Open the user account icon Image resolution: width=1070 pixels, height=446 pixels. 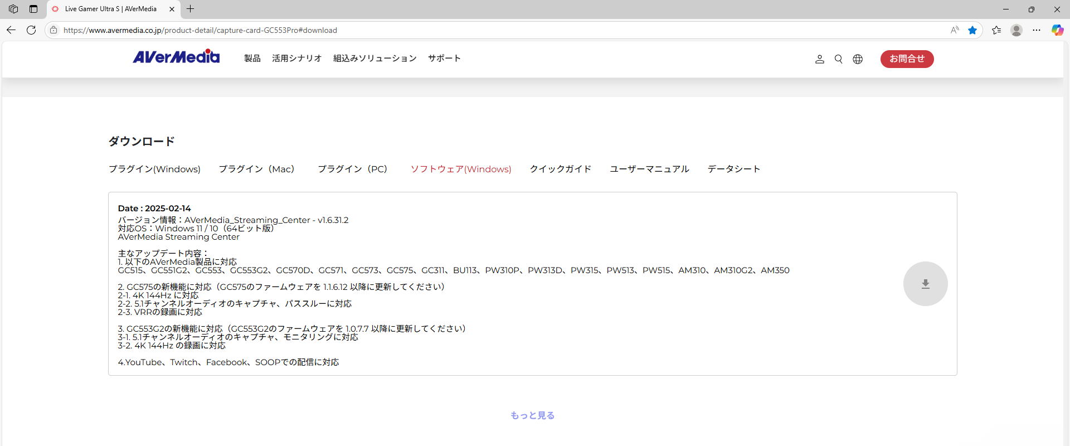coord(819,59)
